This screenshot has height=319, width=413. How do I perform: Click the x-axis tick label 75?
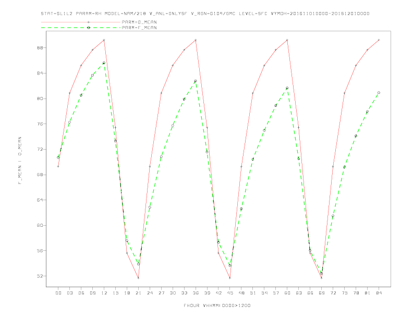click(345, 293)
